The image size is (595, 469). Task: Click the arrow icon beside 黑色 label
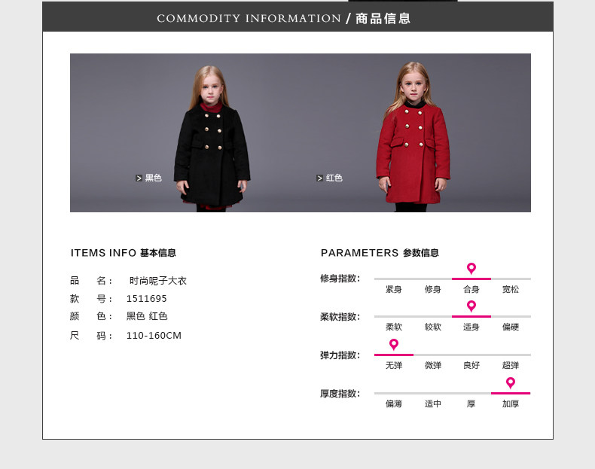coord(139,178)
